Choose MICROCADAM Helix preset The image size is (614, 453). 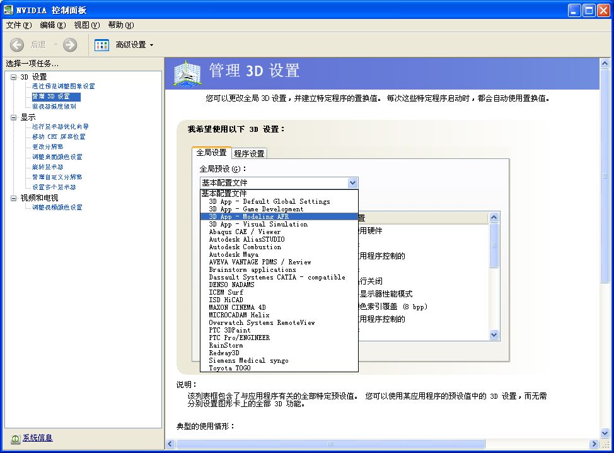[x=279, y=315]
